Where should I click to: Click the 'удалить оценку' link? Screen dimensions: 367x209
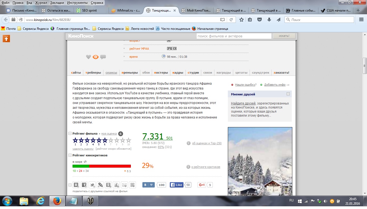pyautogui.click(x=83, y=149)
